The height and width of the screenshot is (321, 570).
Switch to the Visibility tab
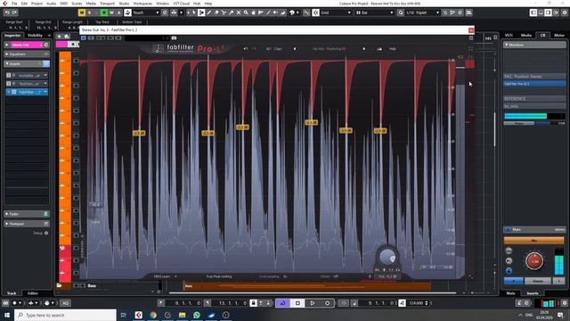[x=35, y=36]
